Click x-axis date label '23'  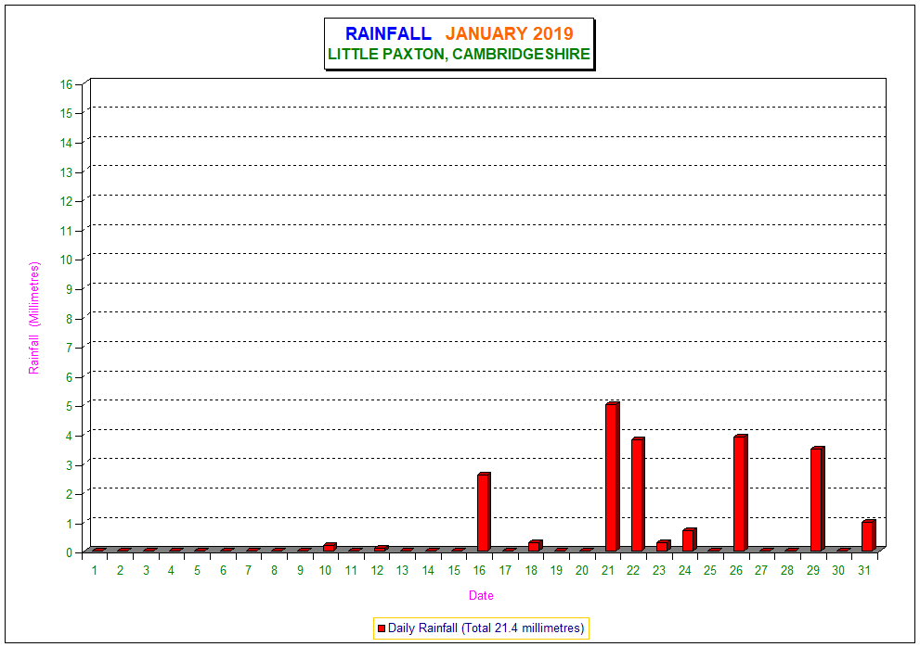pyautogui.click(x=659, y=570)
